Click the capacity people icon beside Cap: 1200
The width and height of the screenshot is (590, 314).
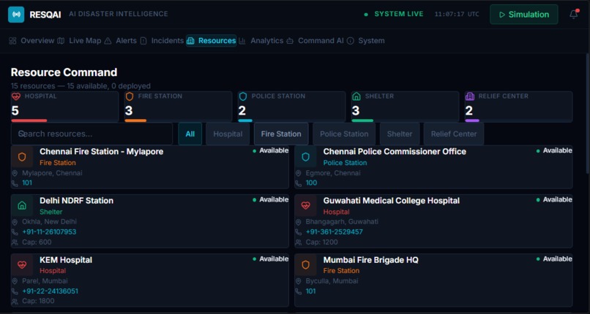pyautogui.click(x=299, y=242)
